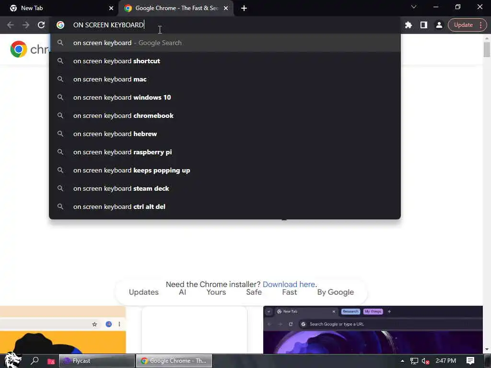This screenshot has height=368, width=491.
Task: Open the Extensions puzzle icon
Action: pos(409,25)
